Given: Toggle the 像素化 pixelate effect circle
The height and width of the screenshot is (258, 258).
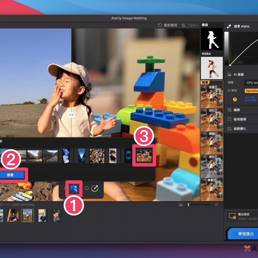Looking at the screenshot, I should click(218, 196).
